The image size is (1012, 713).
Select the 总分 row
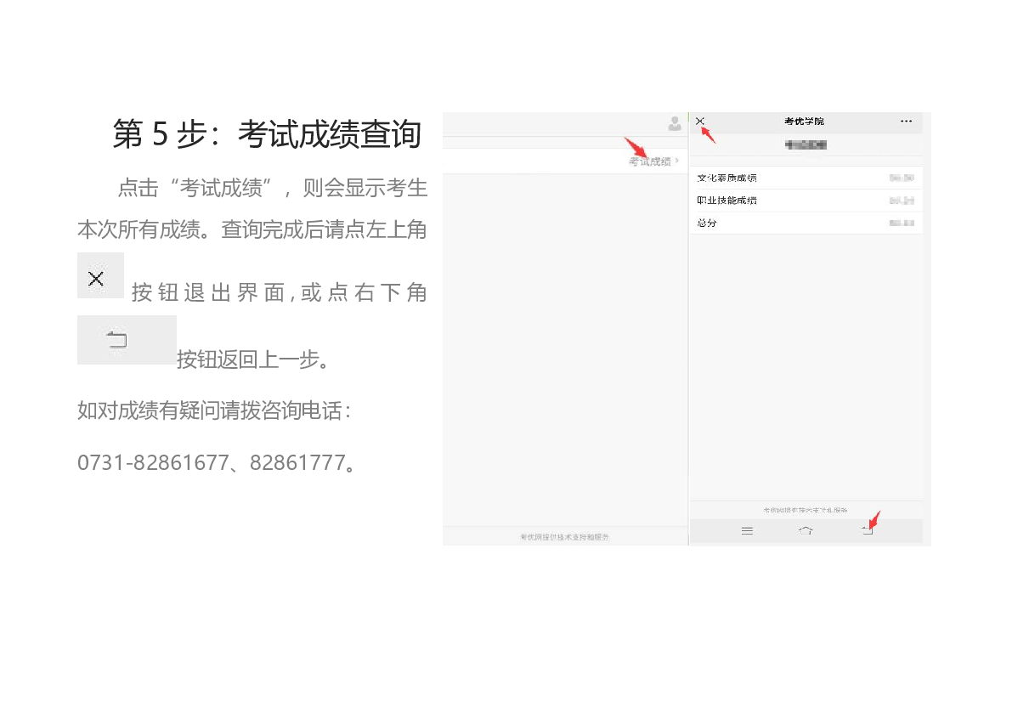707,223
